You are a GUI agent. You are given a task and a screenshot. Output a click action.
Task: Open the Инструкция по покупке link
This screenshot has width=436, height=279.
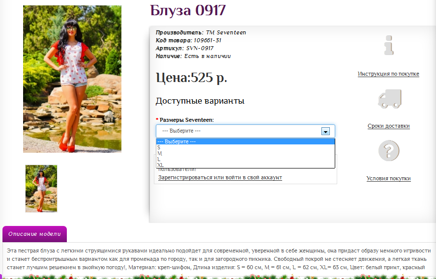click(388, 74)
